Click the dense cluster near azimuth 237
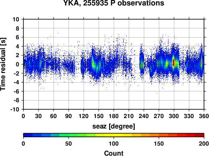 tap(142, 65)
